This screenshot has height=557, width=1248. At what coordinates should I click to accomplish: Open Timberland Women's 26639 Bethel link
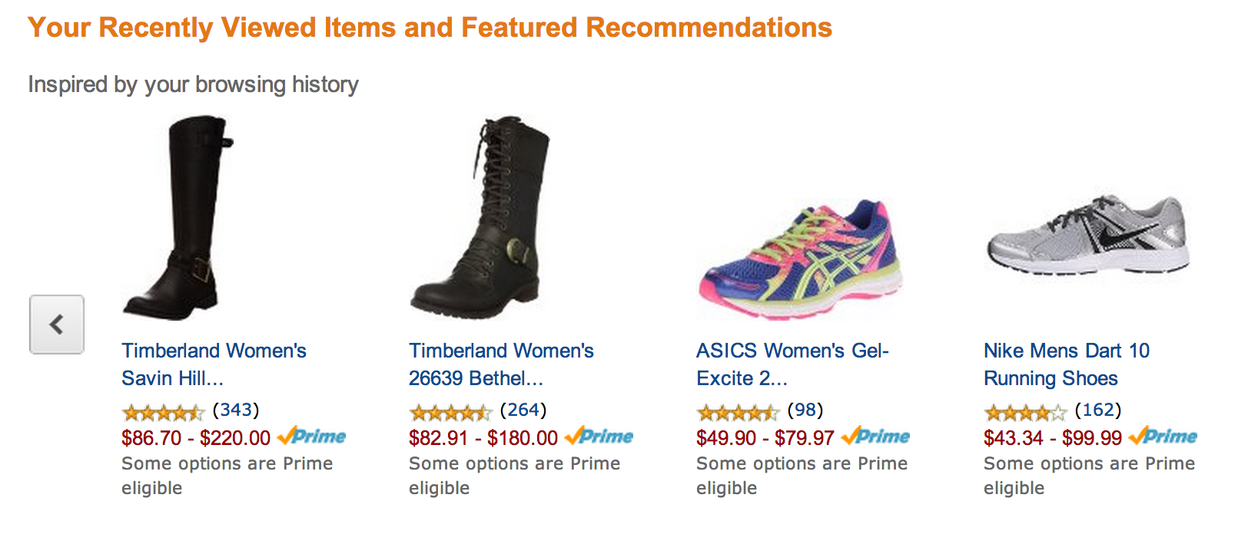[501, 364]
